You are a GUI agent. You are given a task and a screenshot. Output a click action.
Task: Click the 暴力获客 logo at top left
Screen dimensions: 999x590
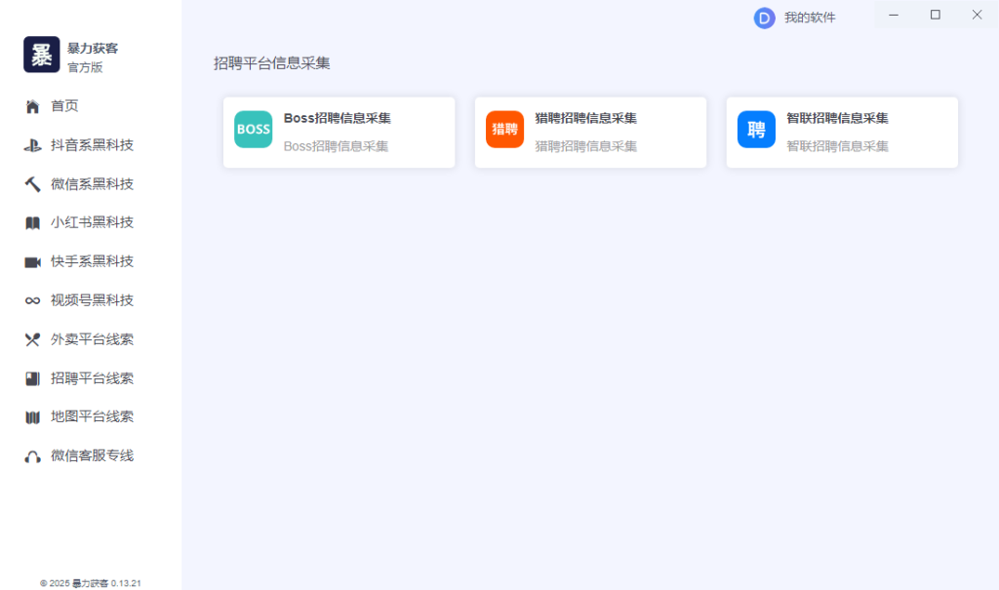coord(41,55)
